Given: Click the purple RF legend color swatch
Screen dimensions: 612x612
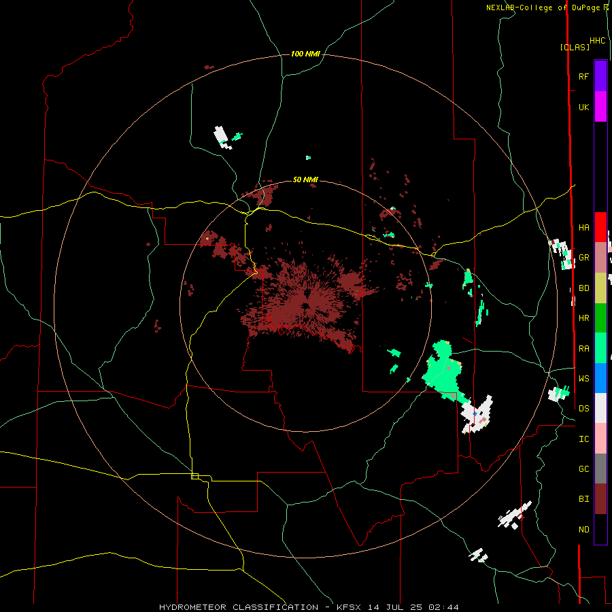Looking at the screenshot, I should pos(600,76).
